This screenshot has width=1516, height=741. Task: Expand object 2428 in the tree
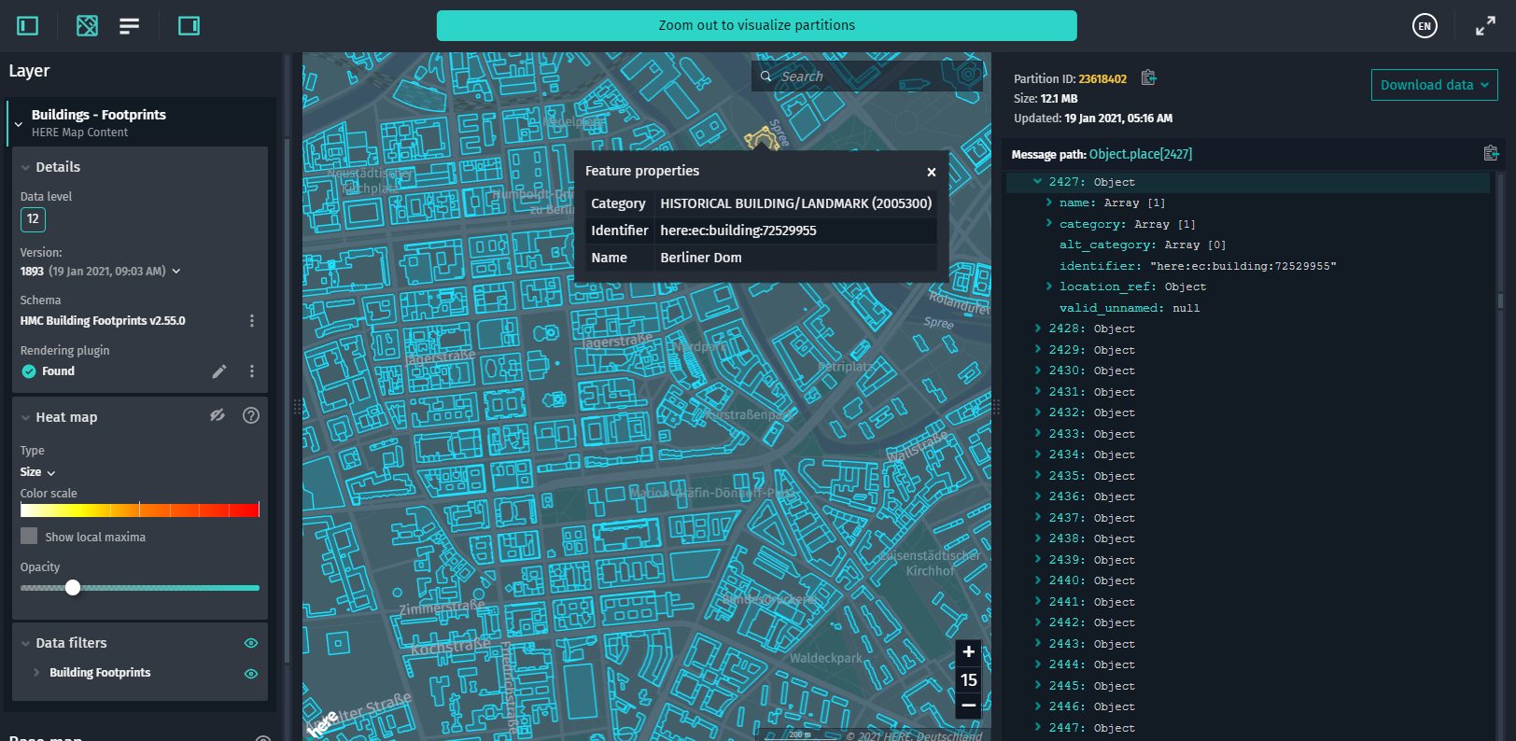pyautogui.click(x=1038, y=329)
